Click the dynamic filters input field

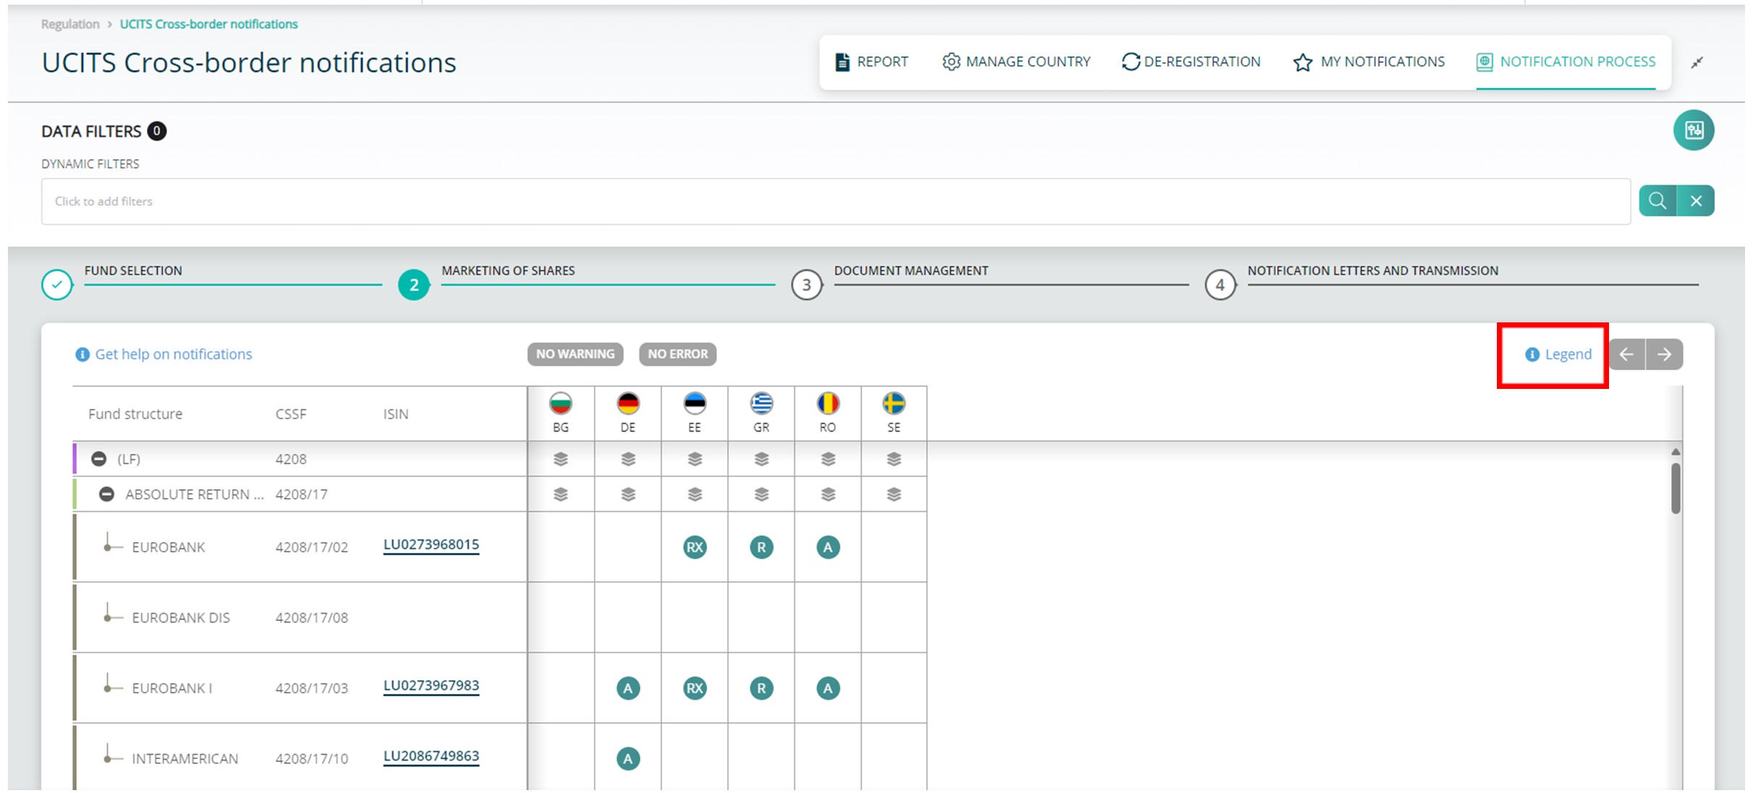click(836, 202)
